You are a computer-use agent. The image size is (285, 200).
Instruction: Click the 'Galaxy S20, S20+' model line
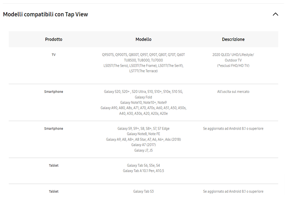tap(143, 92)
